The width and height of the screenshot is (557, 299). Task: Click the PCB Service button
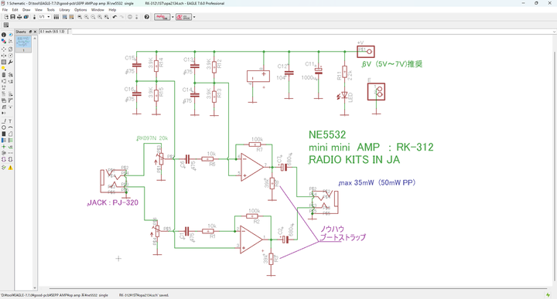tap(183, 17)
